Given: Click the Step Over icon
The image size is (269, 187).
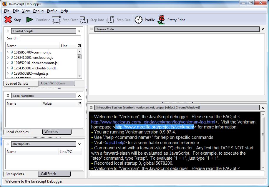Looking at the screenshot, I should point(57,20).
